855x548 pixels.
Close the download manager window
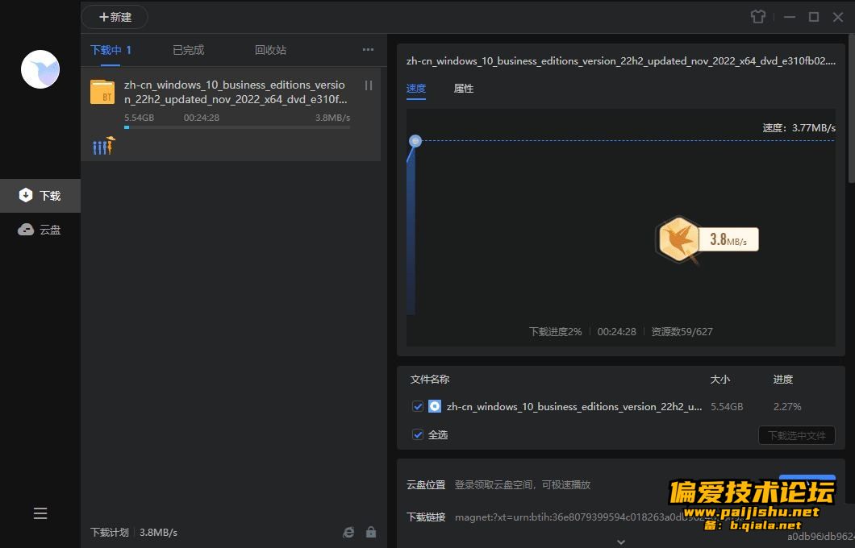tap(838, 17)
